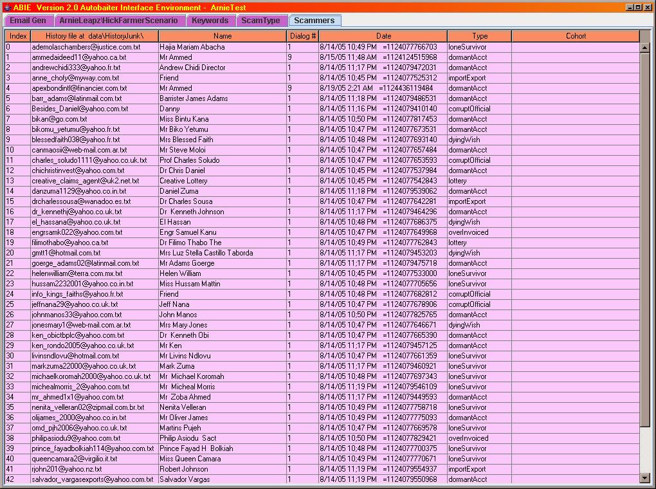
Task: Click the Type column header
Action: pos(480,36)
